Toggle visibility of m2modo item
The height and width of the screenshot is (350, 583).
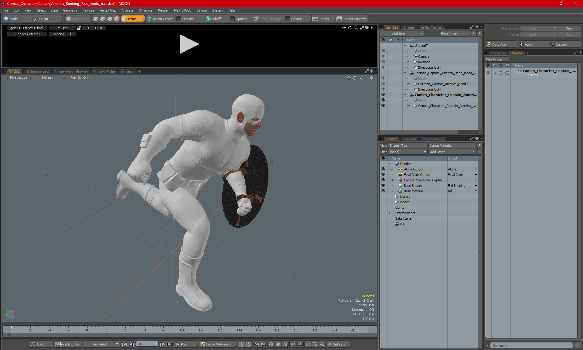(x=383, y=62)
